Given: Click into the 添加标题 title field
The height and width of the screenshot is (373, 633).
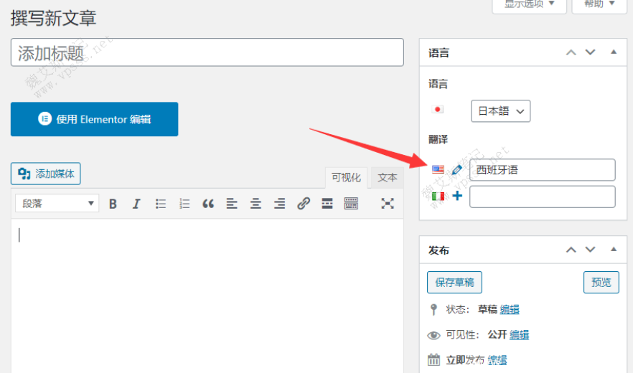Looking at the screenshot, I should click(207, 52).
